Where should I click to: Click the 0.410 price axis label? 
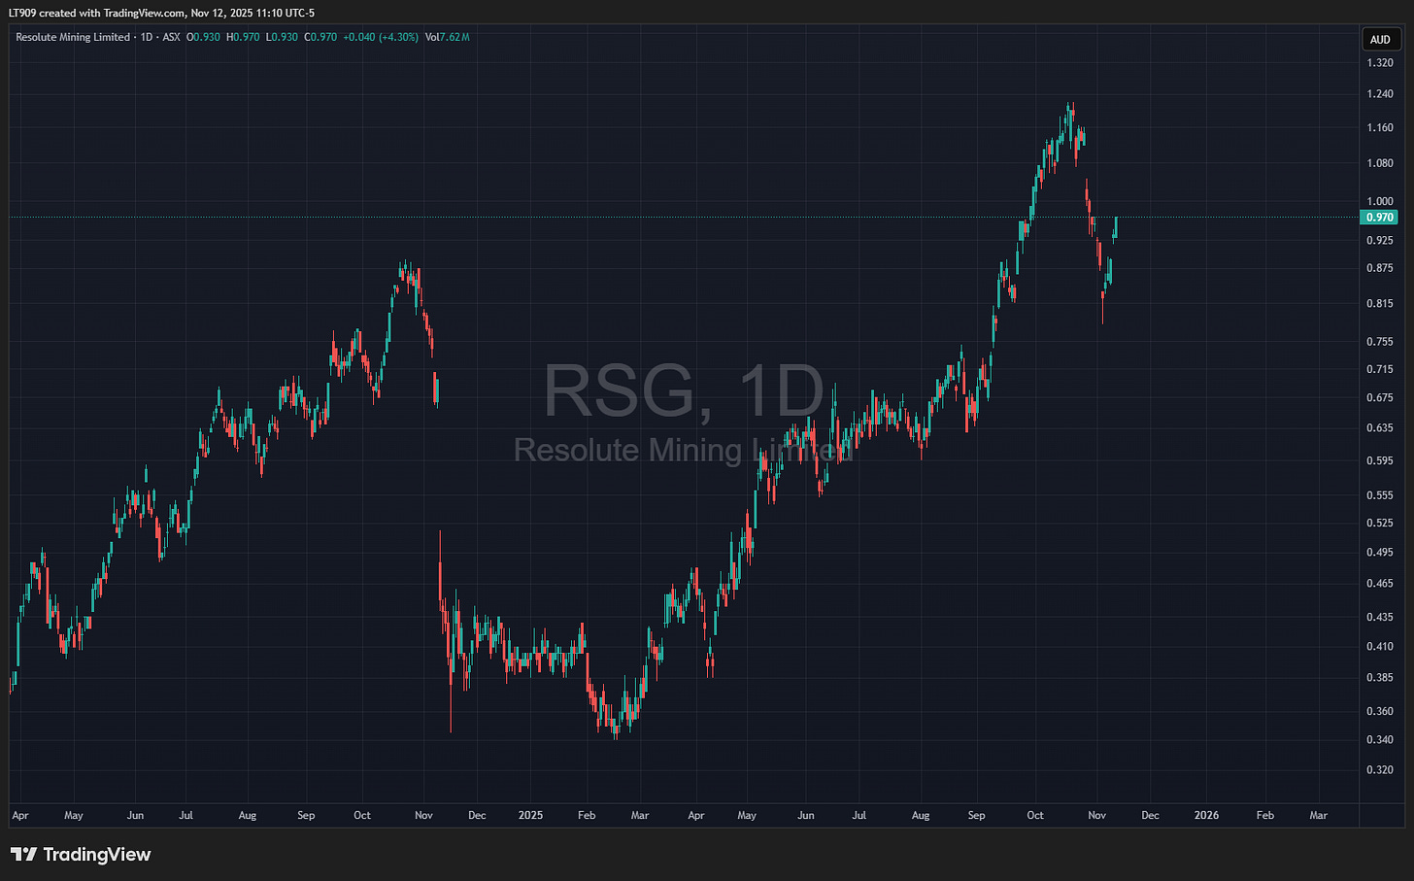click(1380, 646)
